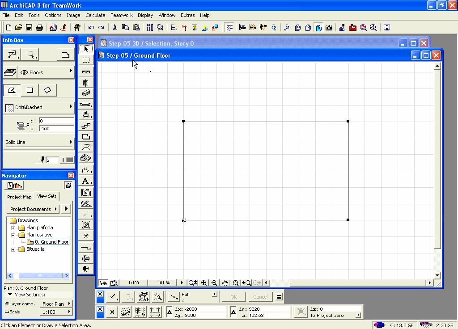Choose the Camera tool in the toolbox
Viewport: 458px width, 329px height.
pyautogui.click(x=86, y=268)
